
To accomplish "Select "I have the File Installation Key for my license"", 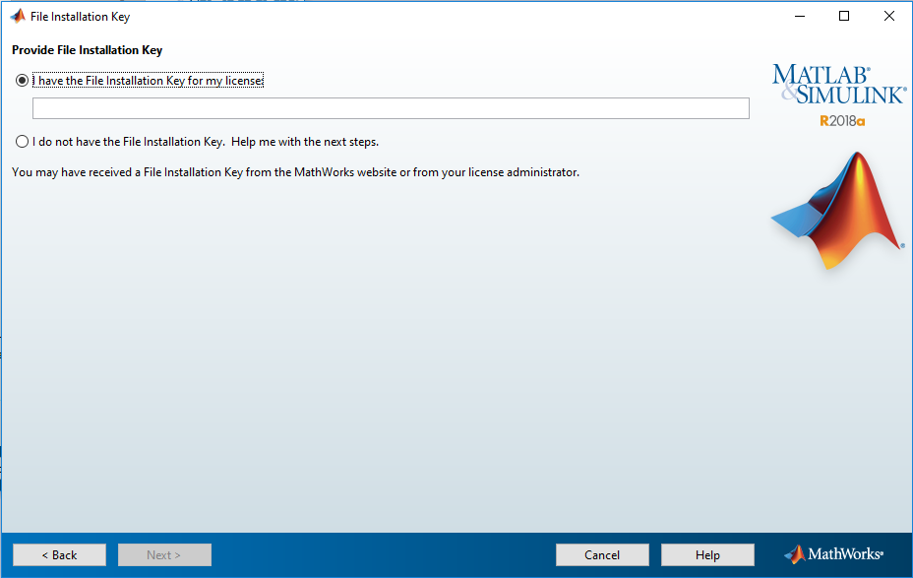I will (x=21, y=80).
